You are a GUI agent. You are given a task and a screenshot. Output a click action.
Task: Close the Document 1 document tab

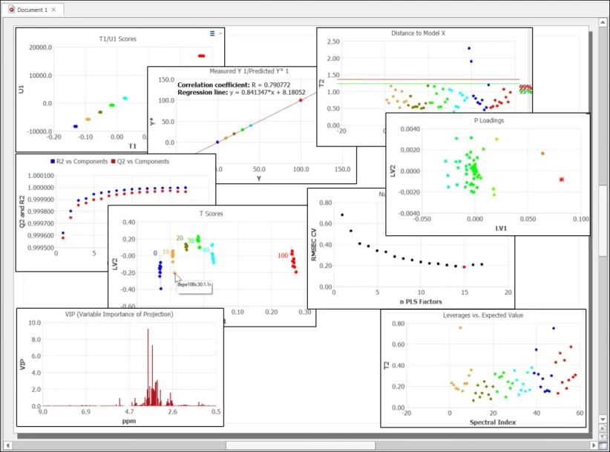53,9
